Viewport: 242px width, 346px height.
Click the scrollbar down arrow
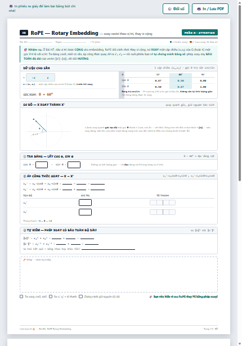(x=240, y=344)
